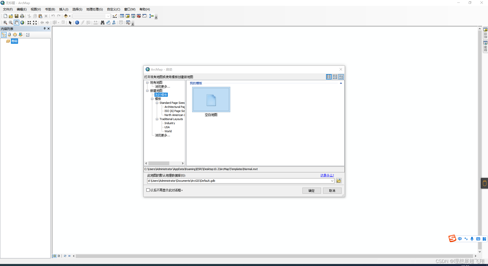This screenshot has width=488, height=266.
Task: Switch to Data View at bottom bar
Action: click(55, 256)
